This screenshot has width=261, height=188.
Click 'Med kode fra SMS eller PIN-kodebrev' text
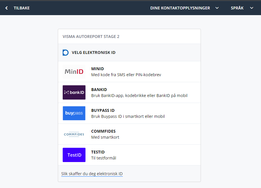[126, 75]
